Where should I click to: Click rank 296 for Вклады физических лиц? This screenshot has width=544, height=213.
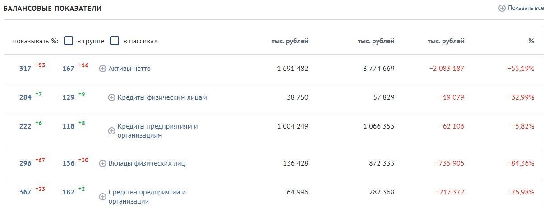[25, 163]
